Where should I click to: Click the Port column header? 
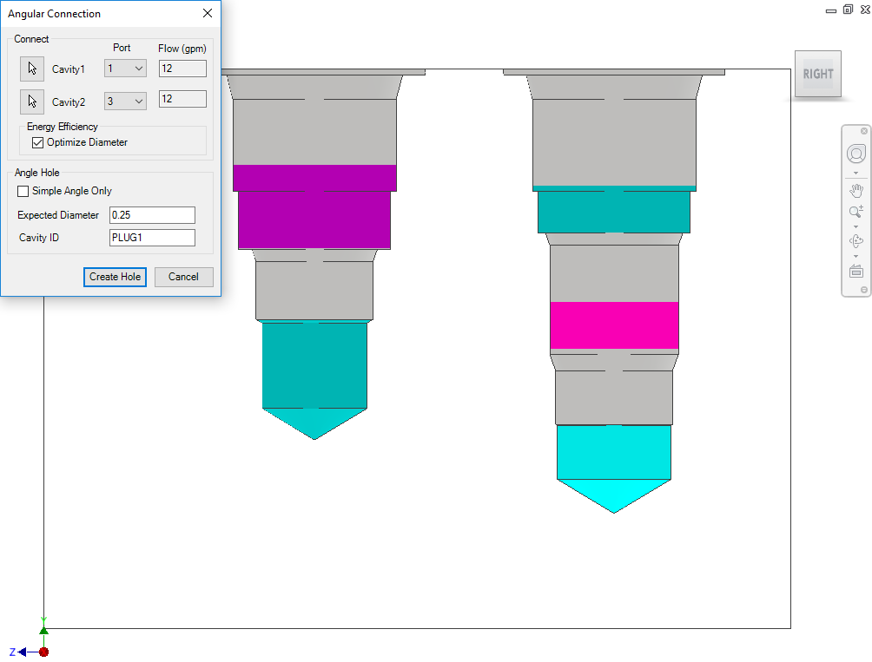pyautogui.click(x=122, y=48)
